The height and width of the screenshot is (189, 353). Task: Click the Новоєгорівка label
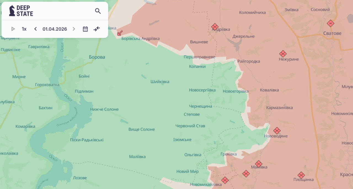pos(236,91)
